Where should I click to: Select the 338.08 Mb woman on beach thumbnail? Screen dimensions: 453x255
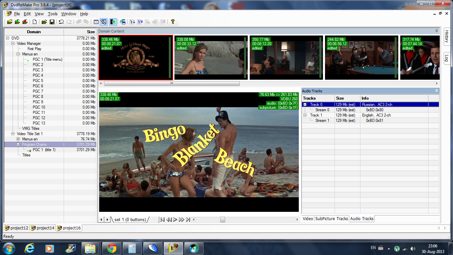pos(211,57)
